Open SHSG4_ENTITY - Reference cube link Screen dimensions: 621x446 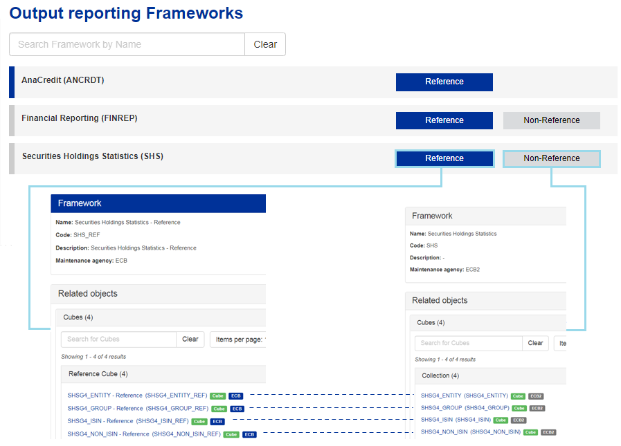click(137, 396)
